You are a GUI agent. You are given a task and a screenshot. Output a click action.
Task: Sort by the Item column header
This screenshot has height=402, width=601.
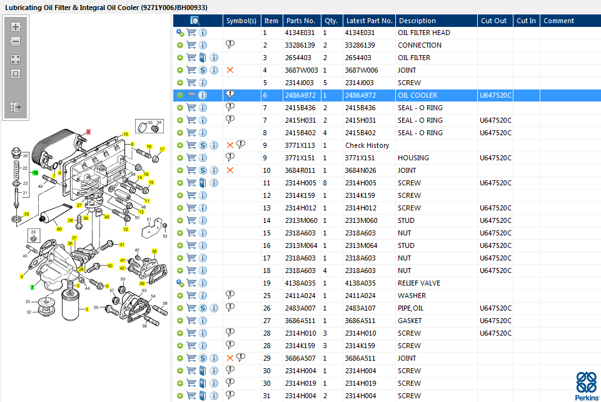271,21
